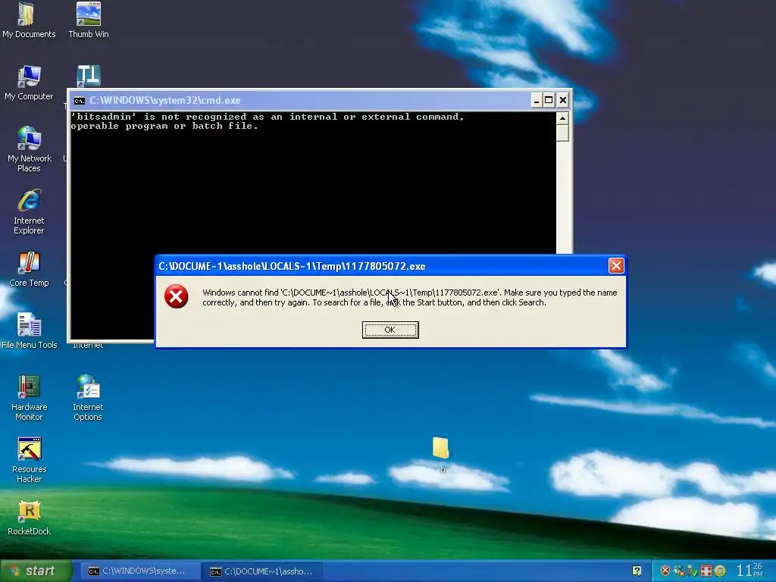Click the error dialog title bar
This screenshot has height=582, width=776.
pyautogui.click(x=381, y=266)
